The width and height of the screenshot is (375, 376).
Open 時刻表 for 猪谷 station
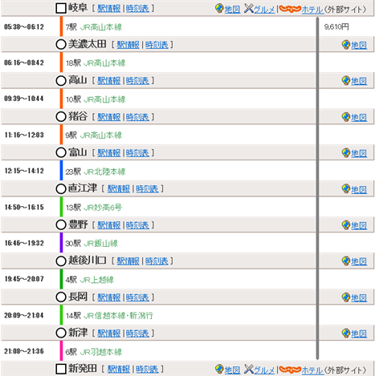(x=137, y=117)
